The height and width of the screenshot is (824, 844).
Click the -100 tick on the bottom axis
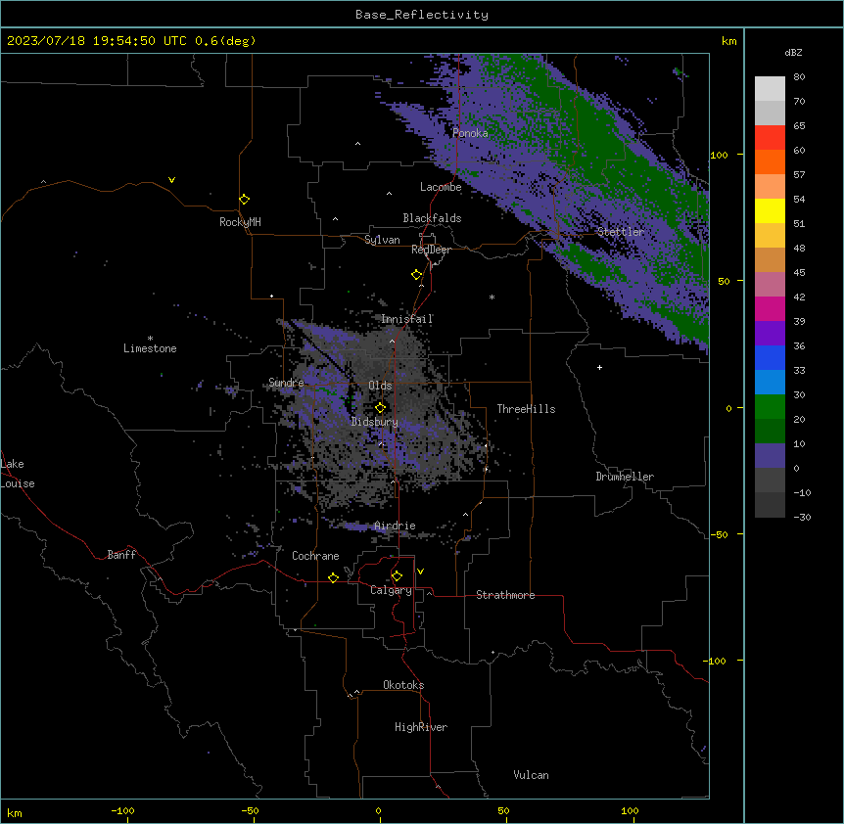(122, 810)
